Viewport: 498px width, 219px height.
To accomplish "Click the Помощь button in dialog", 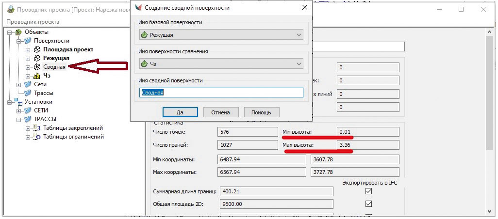I will (261, 112).
